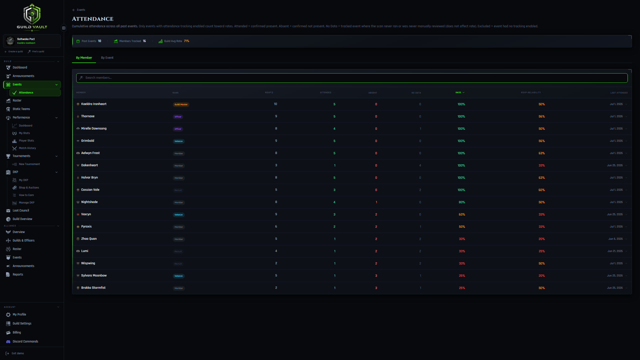Screen dimensions: 640x360
Task: Open Match History crossed swords icon
Action: point(14,148)
